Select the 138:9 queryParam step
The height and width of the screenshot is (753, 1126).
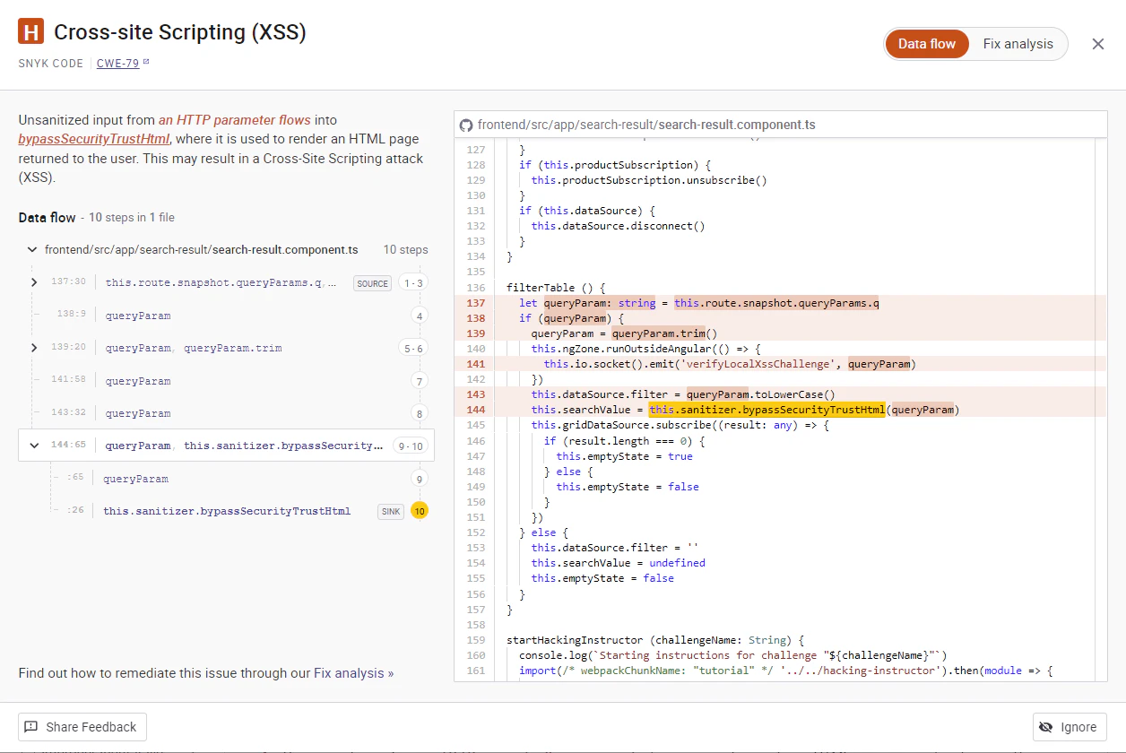pyautogui.click(x=137, y=316)
